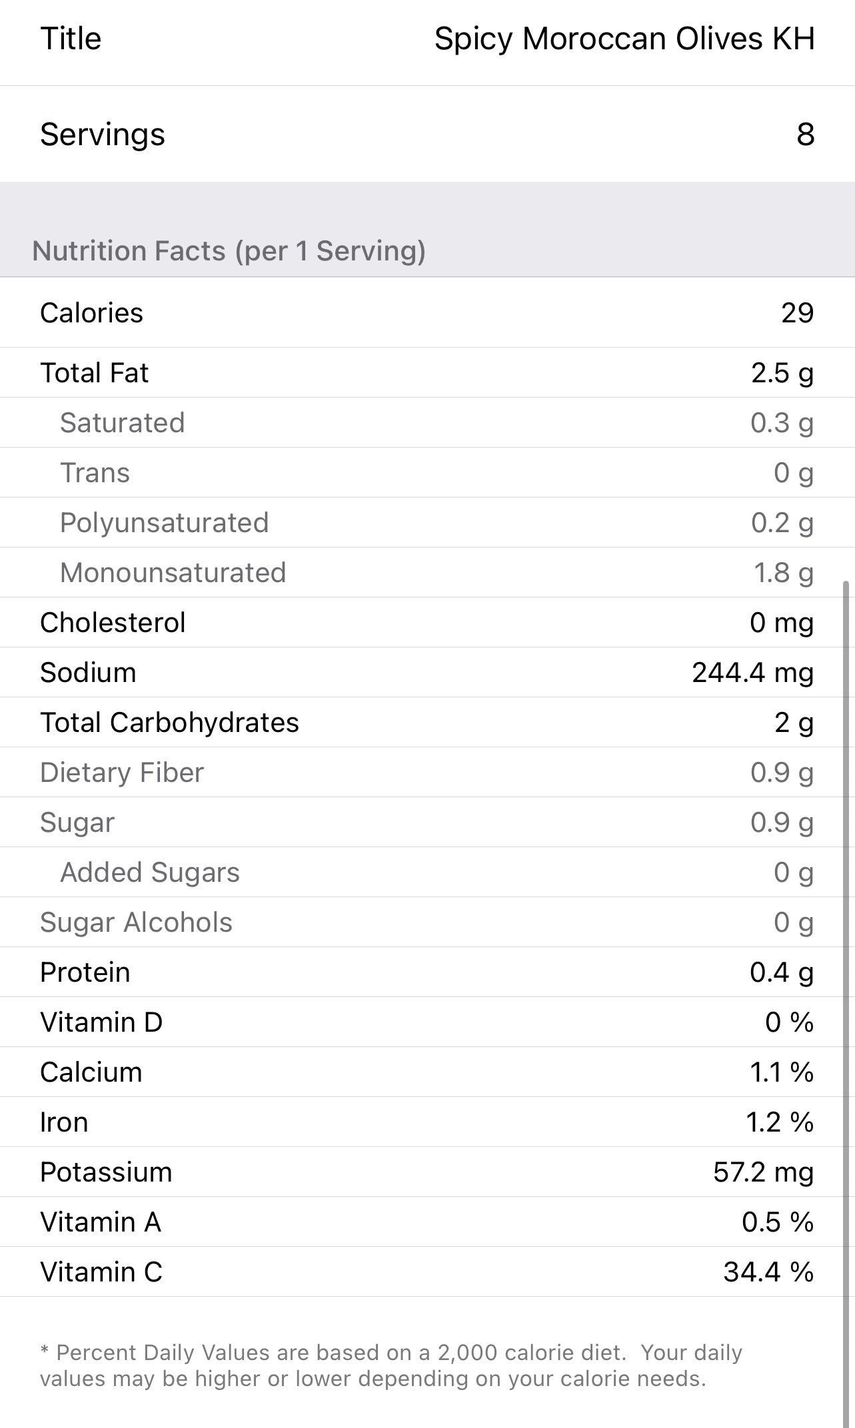Tap the recipe title field 'Spicy Moroccan Olives KH'
This screenshot has height=1428, width=855.
click(x=624, y=39)
